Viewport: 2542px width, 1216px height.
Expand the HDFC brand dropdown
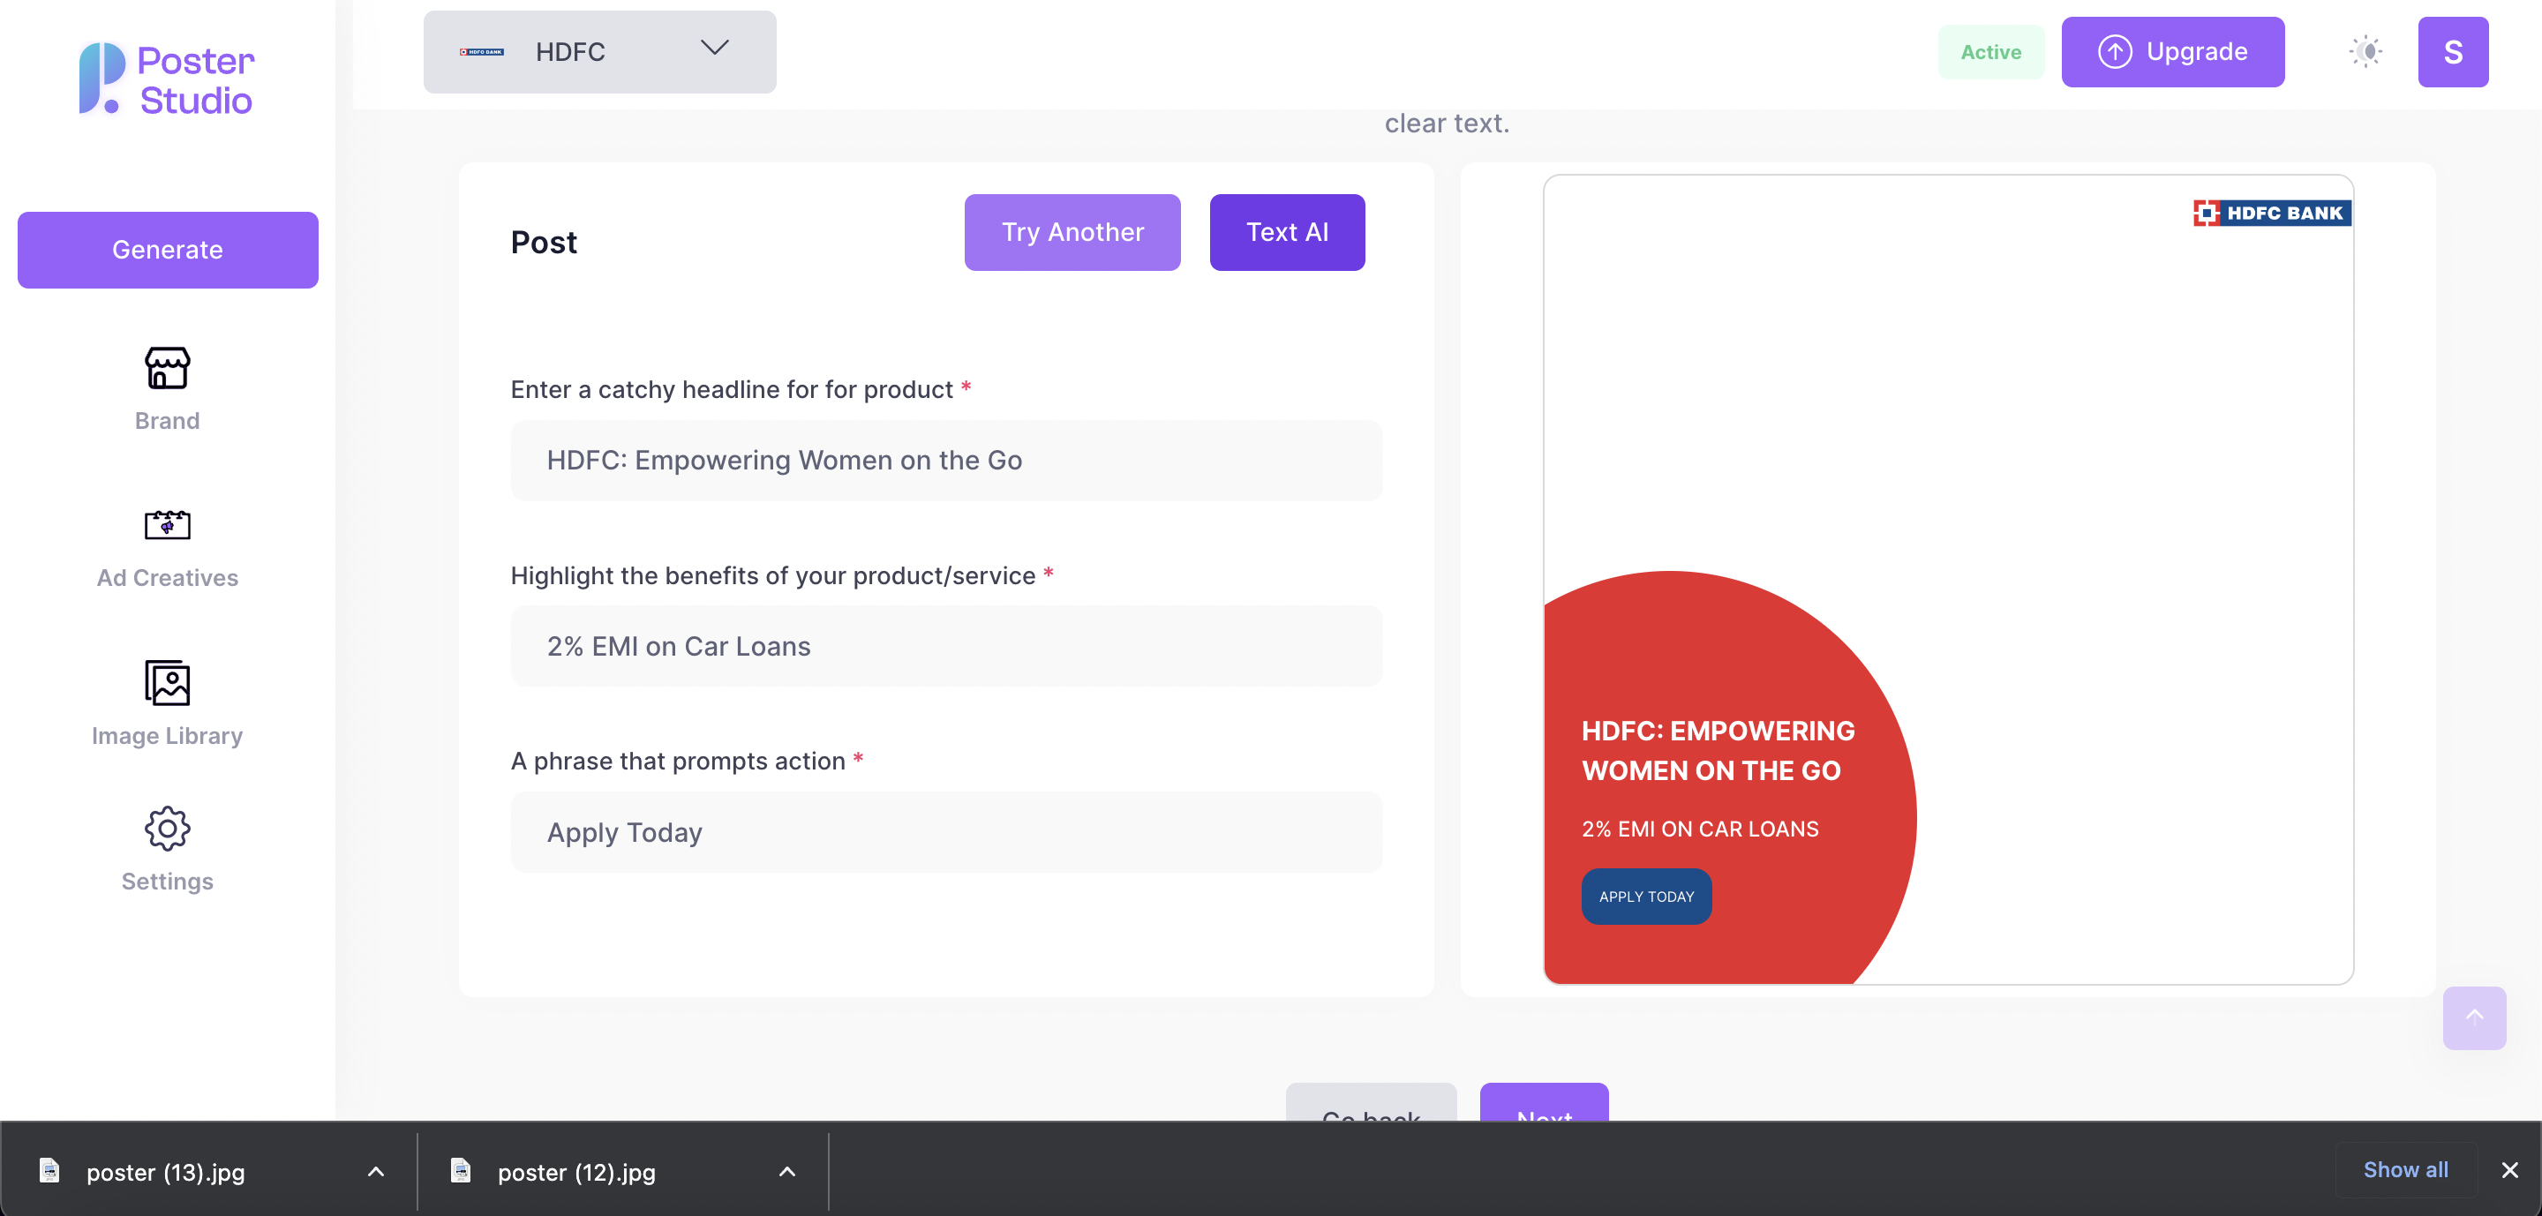pos(599,52)
